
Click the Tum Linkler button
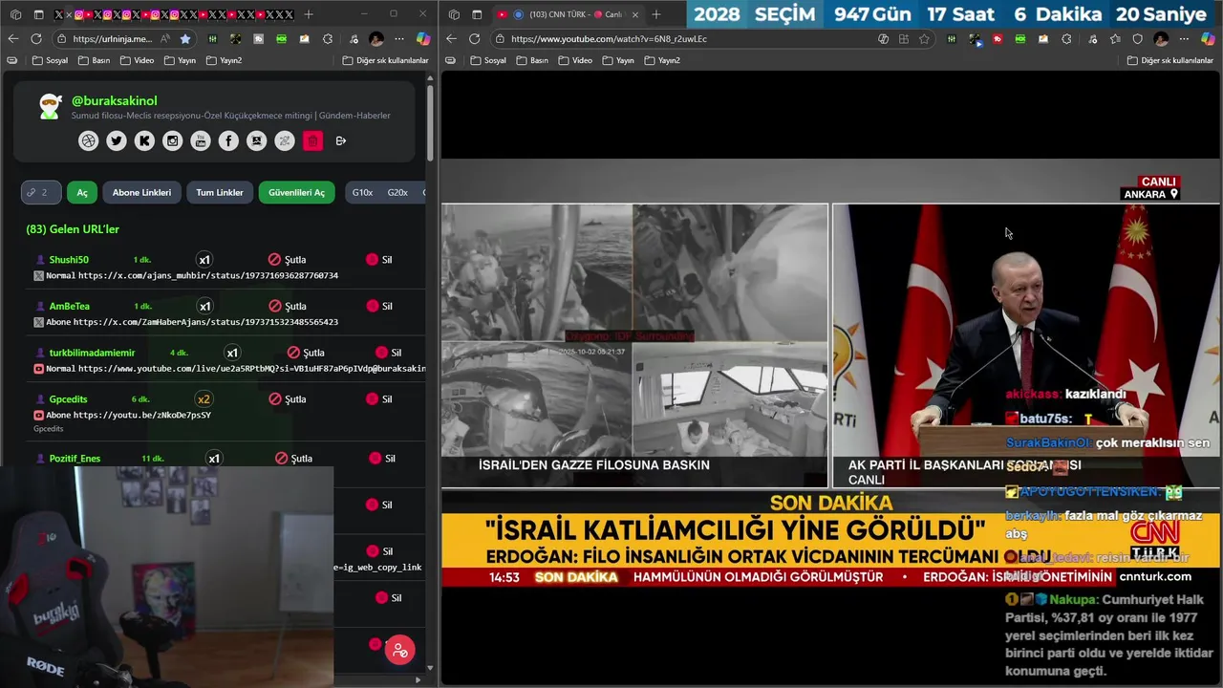click(x=220, y=192)
